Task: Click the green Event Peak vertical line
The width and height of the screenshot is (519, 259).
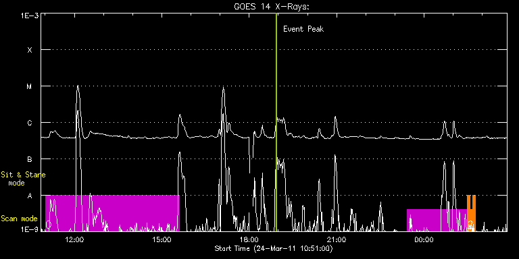Action: point(276,122)
